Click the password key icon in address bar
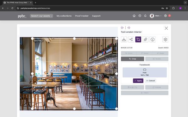 [x=163, y=8]
